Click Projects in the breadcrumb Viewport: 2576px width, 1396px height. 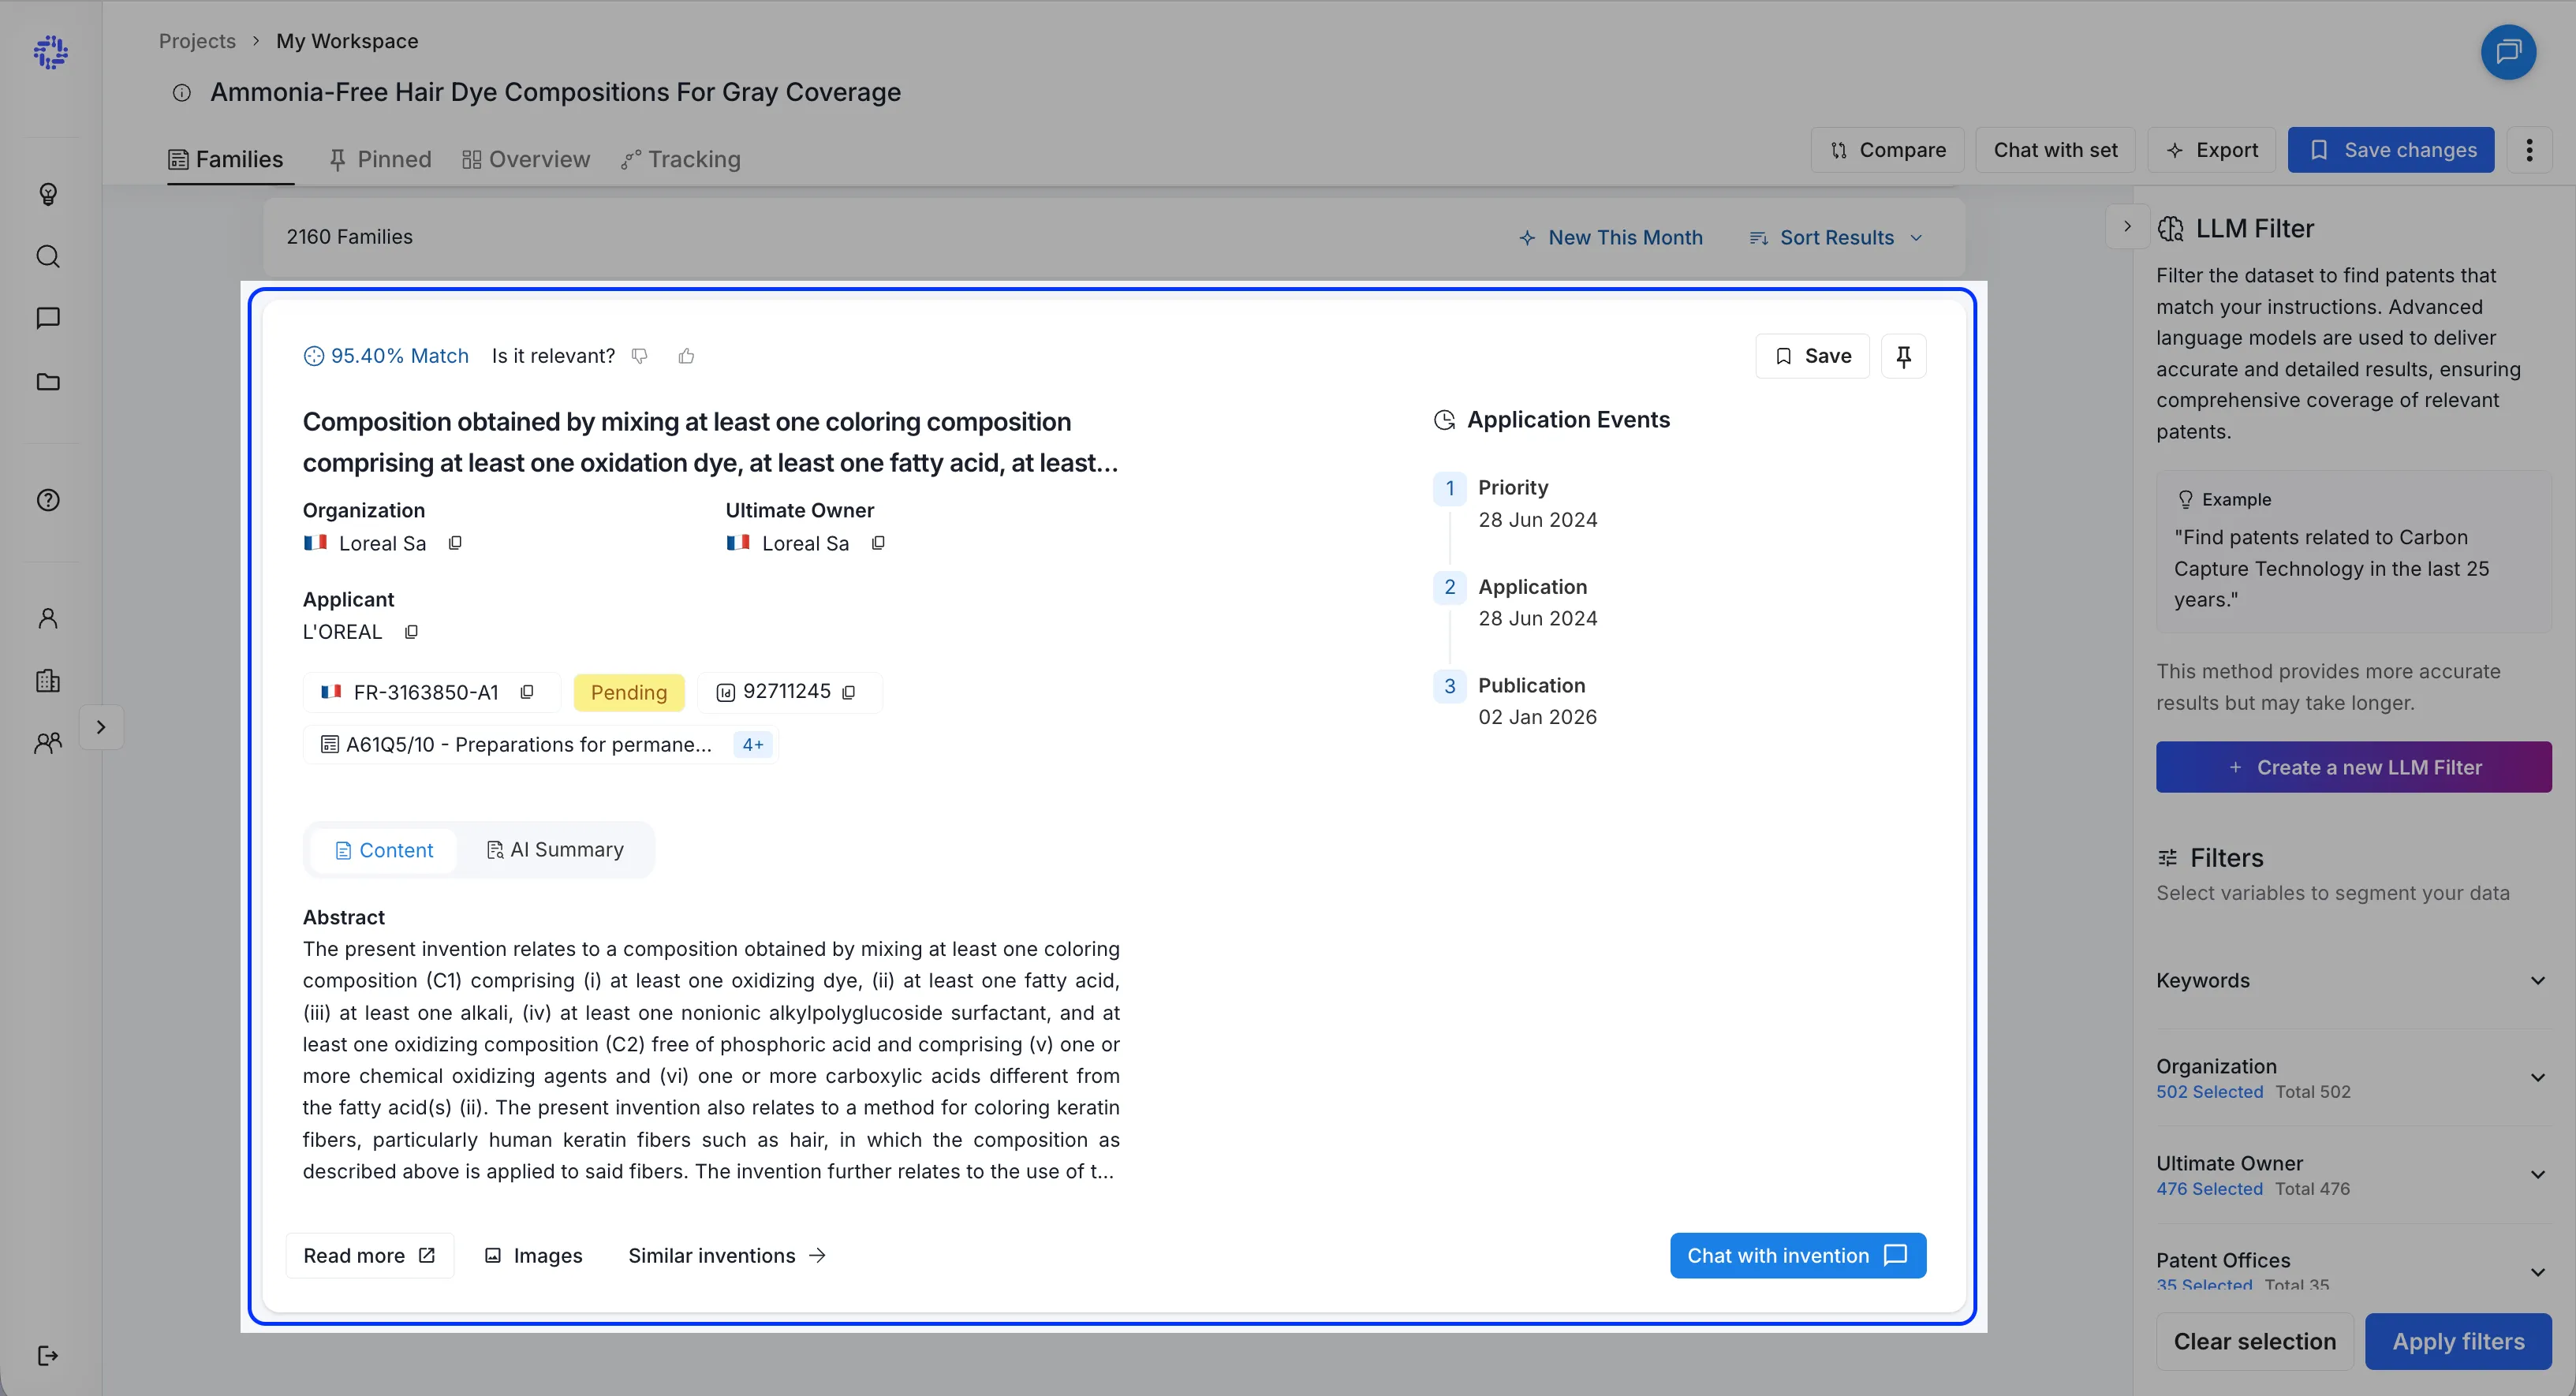coord(197,41)
